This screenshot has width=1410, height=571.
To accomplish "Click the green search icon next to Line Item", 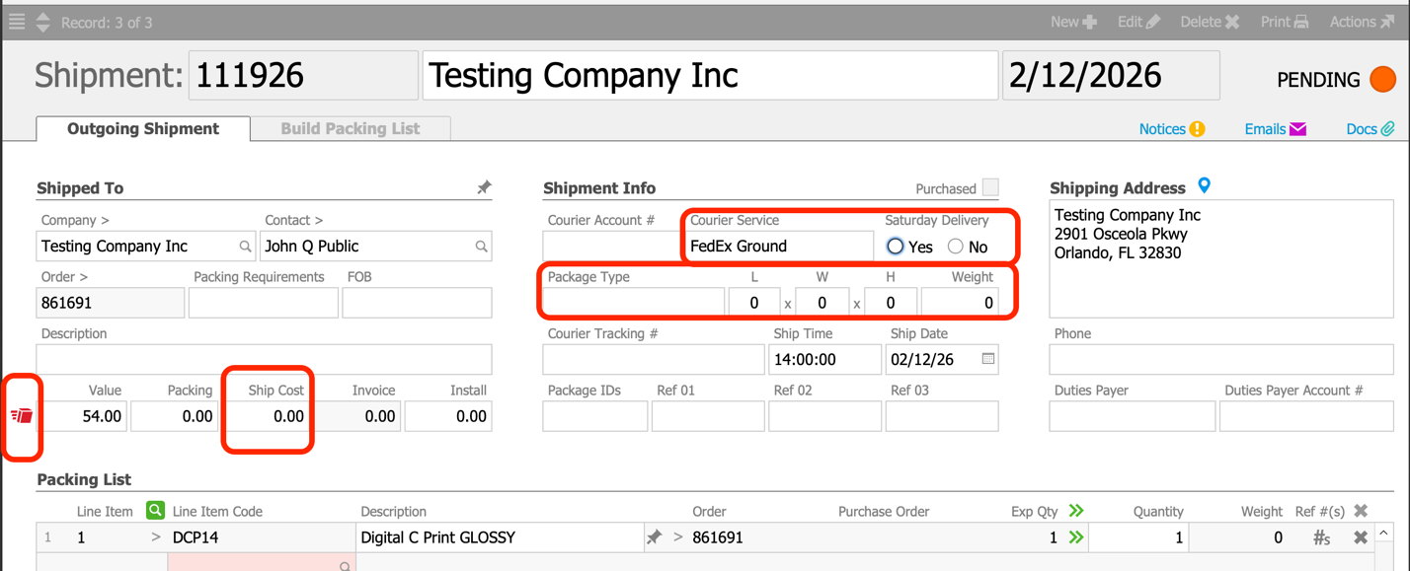I will pyautogui.click(x=155, y=511).
